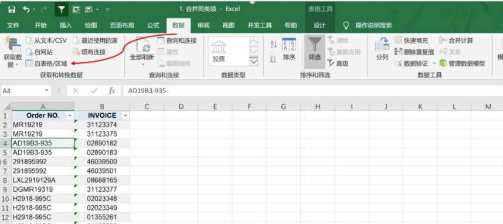The image size is (503, 224).
Task: Click the Name Box showing A4
Action: 22,91
